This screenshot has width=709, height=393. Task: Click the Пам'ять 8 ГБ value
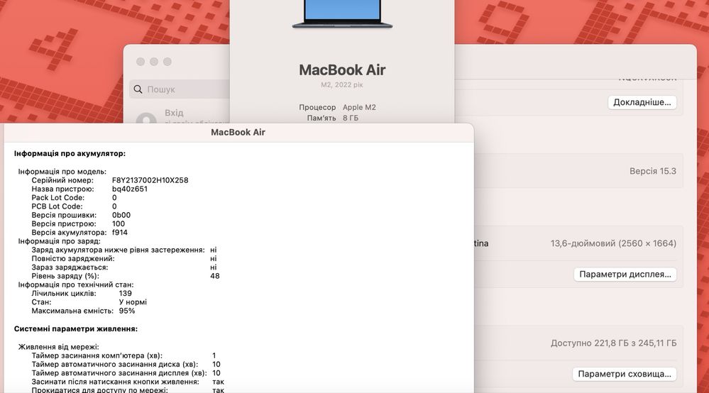[x=351, y=118]
